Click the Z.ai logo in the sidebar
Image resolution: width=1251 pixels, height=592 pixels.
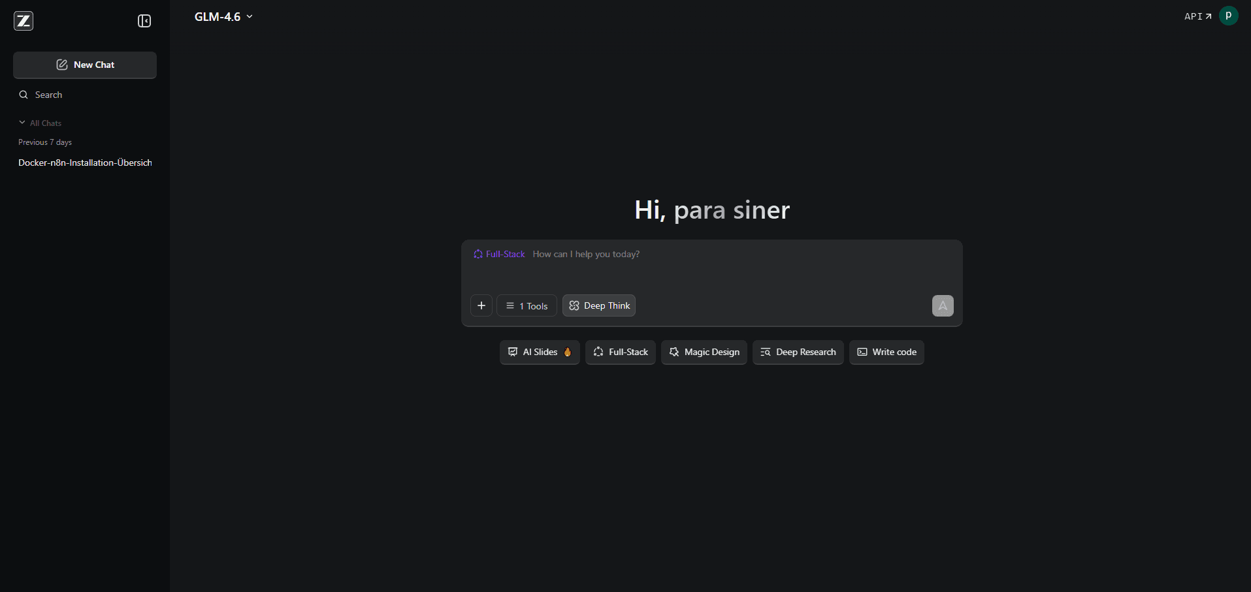pos(24,20)
